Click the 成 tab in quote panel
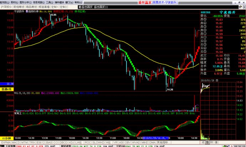 tap(203, 142)
